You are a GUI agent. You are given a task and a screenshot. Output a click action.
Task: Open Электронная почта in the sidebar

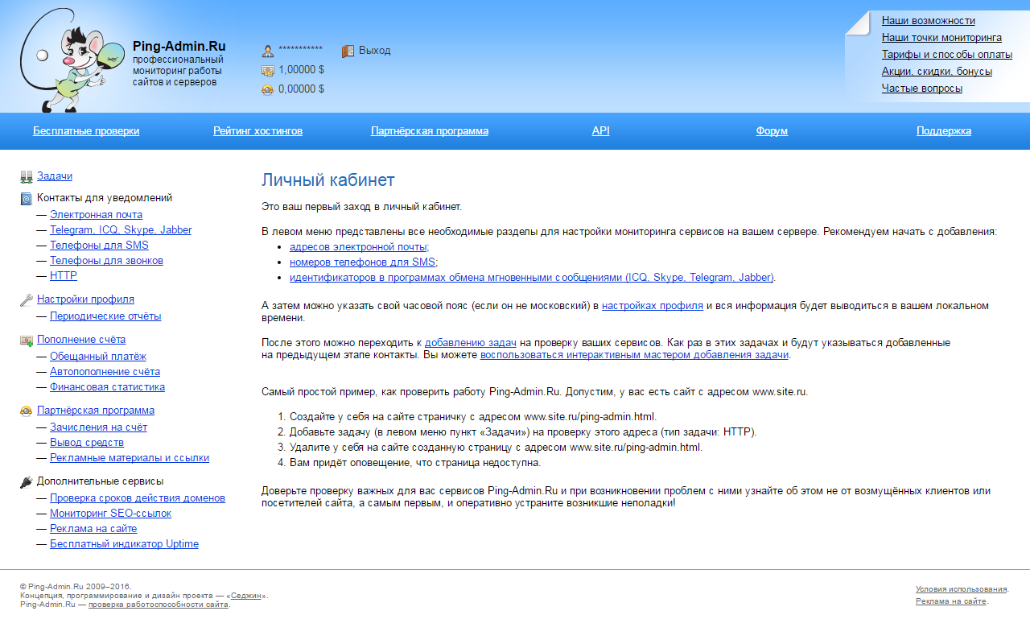point(97,215)
